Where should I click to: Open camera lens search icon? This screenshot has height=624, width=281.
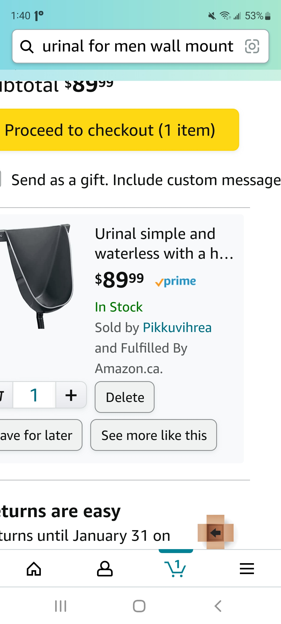(x=252, y=46)
